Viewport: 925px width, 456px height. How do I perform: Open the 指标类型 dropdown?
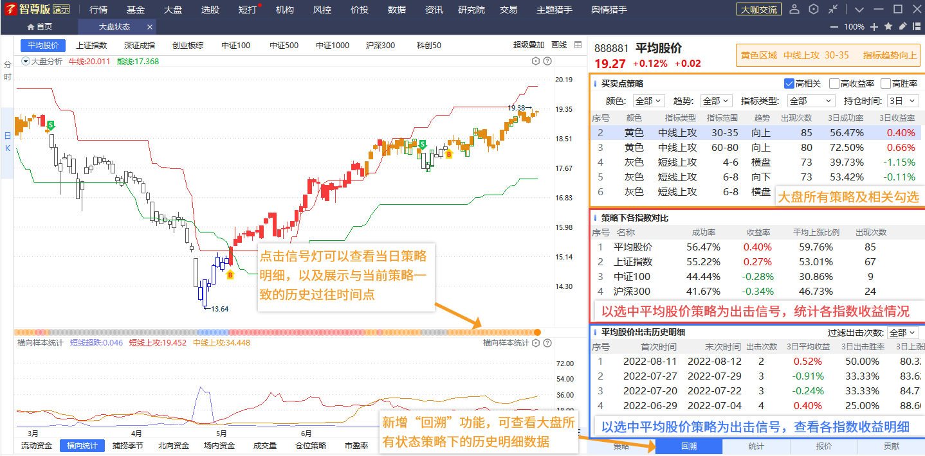pyautogui.click(x=811, y=101)
